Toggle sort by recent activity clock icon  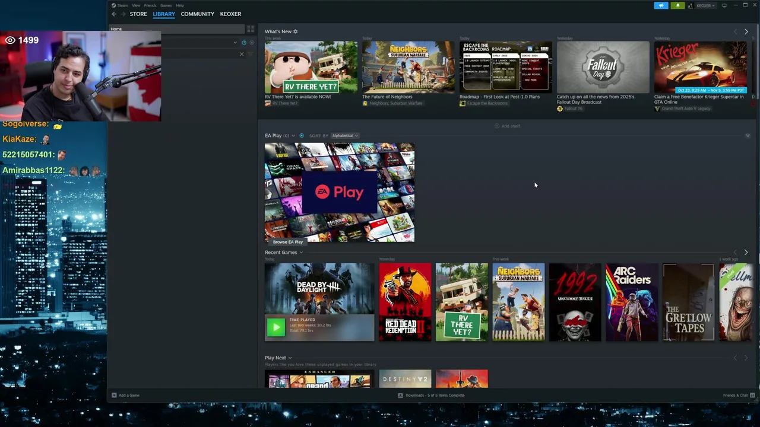(x=243, y=43)
